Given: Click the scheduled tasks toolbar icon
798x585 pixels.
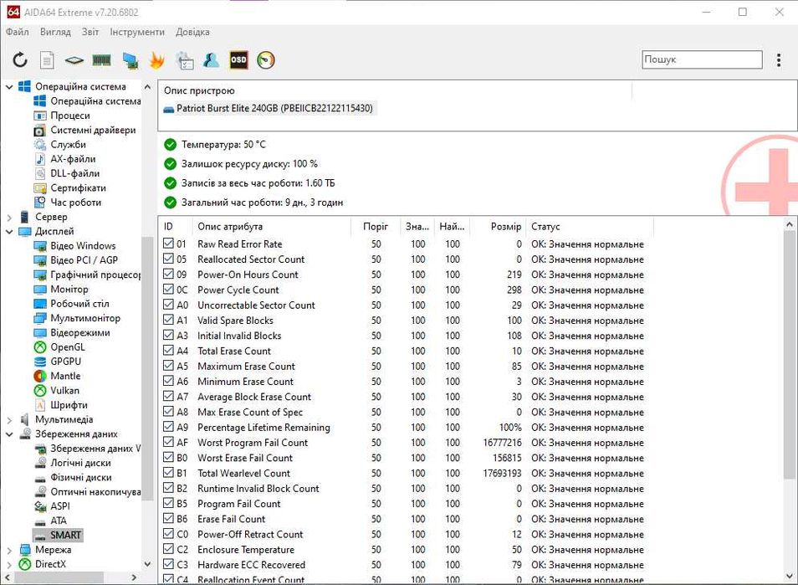Looking at the screenshot, I should 184,60.
